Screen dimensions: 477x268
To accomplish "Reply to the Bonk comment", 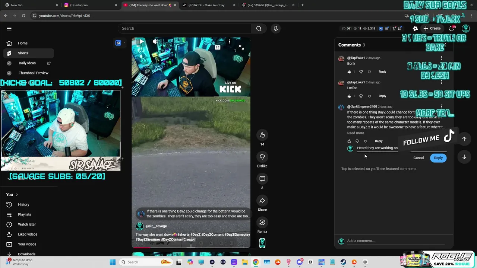I will [x=382, y=72].
